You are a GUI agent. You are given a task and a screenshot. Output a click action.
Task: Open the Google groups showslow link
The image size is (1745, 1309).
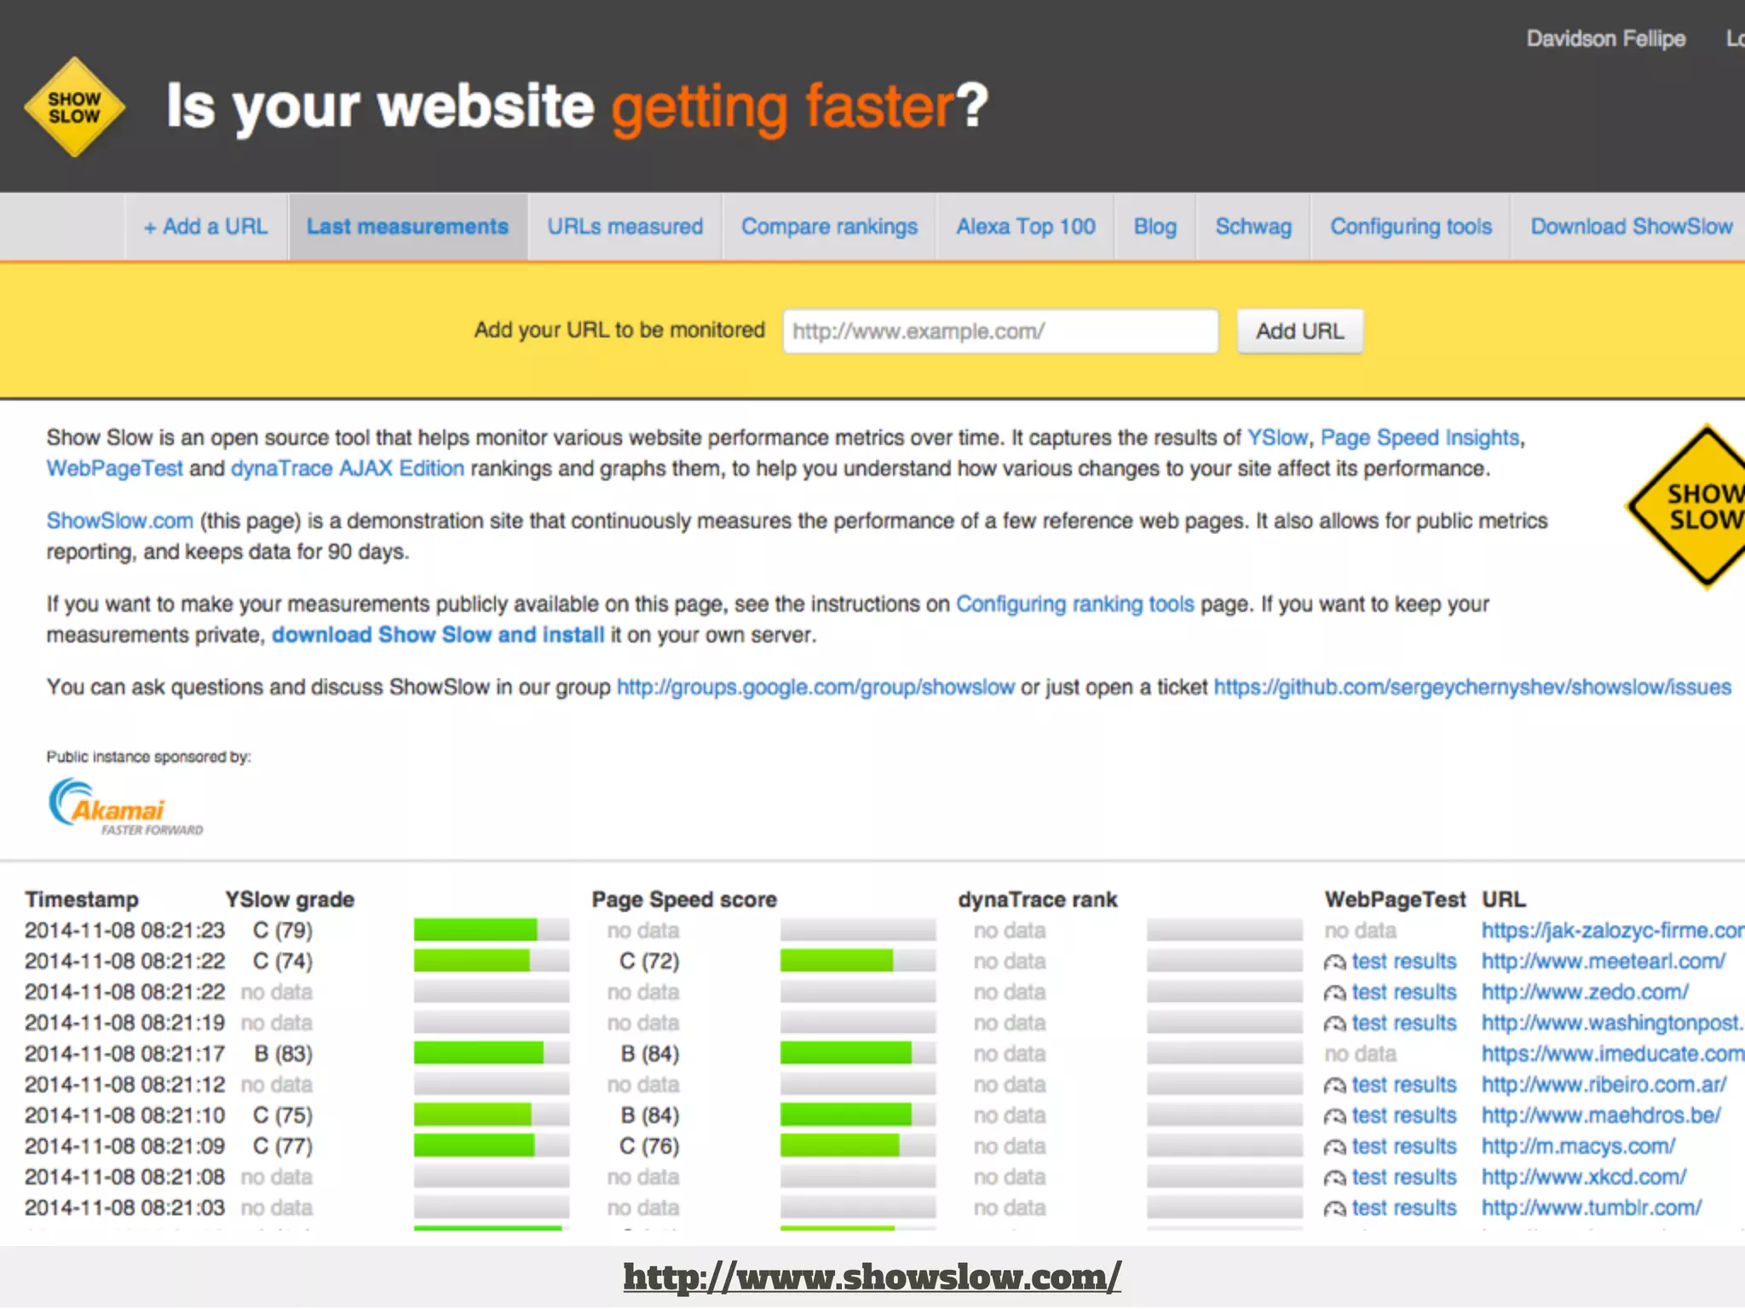815,687
